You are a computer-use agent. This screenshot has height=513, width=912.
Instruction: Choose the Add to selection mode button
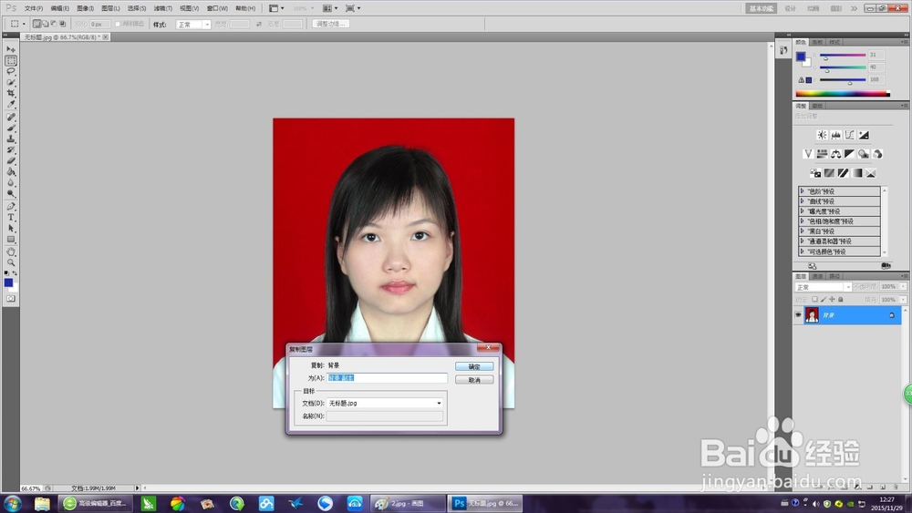pos(46,24)
